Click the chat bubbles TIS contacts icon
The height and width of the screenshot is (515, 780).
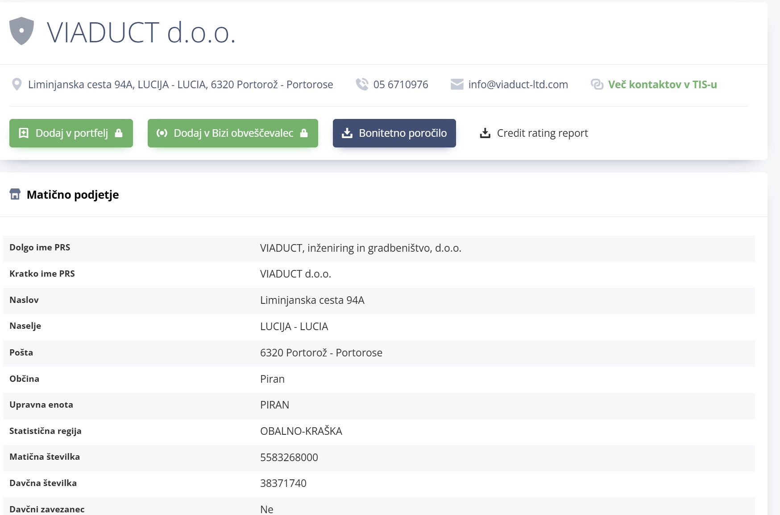pyautogui.click(x=597, y=84)
